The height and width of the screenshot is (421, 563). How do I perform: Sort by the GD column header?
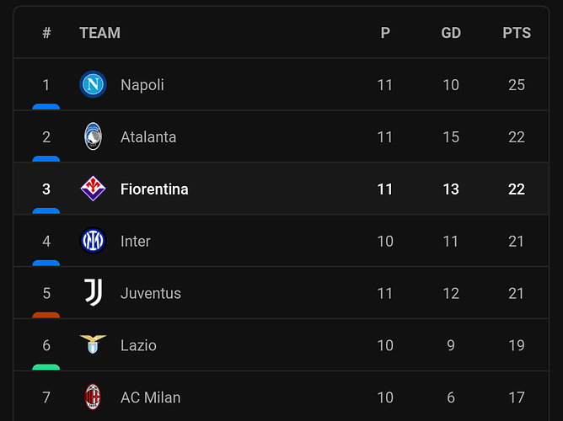[451, 33]
